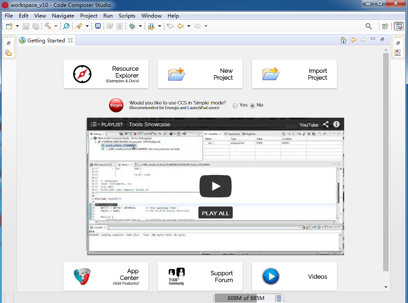Viewport: 408px width, 303px height.
Task: Click the yellow Back arrow in main toolbar
Action: pos(180,26)
